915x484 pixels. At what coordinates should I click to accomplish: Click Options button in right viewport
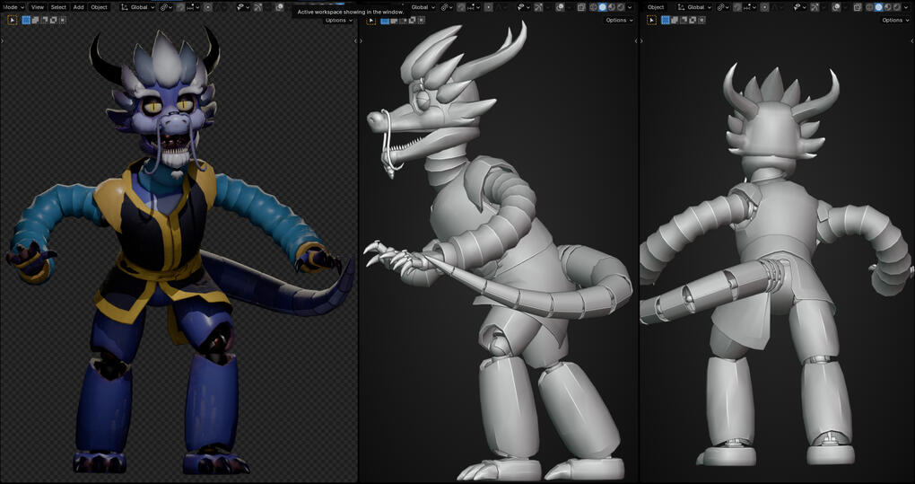click(x=896, y=20)
